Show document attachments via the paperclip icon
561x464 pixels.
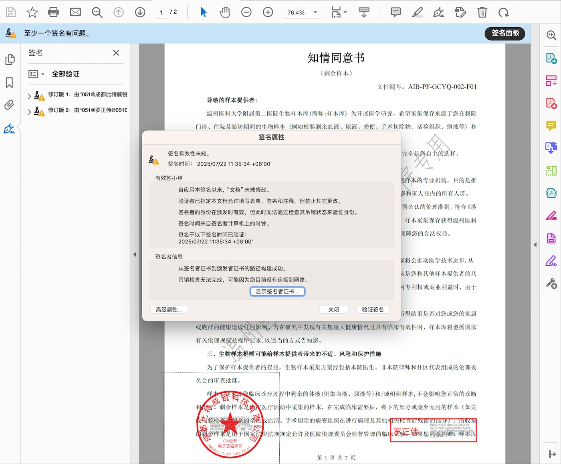(x=10, y=105)
